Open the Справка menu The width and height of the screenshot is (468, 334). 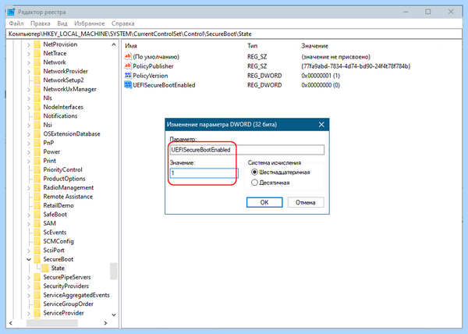tap(122, 23)
